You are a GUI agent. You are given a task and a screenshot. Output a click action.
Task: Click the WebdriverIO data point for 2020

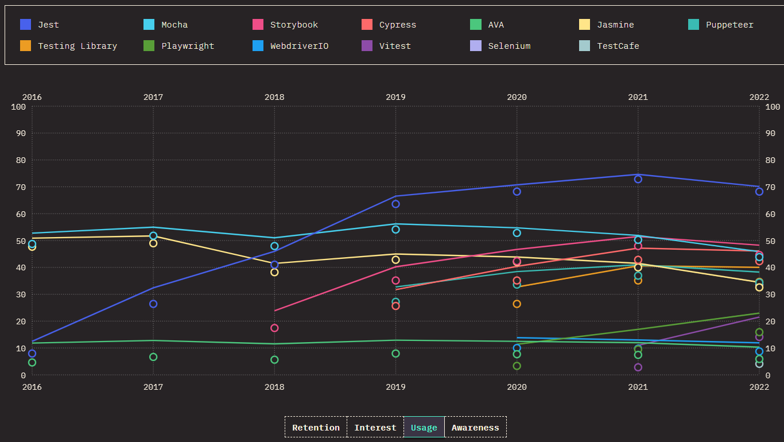click(517, 348)
